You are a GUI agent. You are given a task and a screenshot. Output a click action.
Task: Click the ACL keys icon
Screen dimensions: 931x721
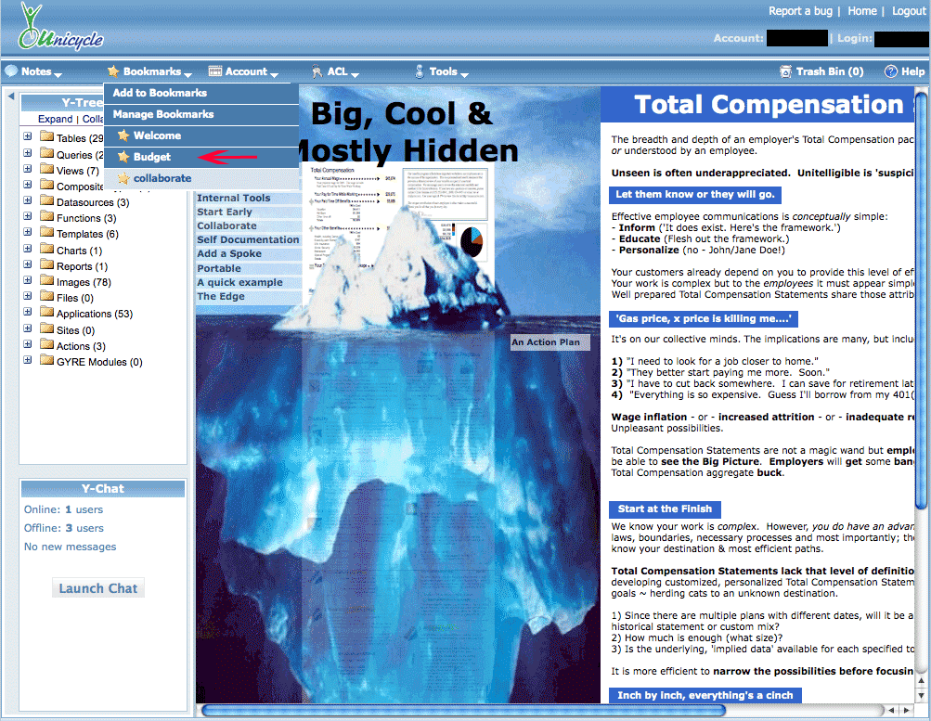317,71
